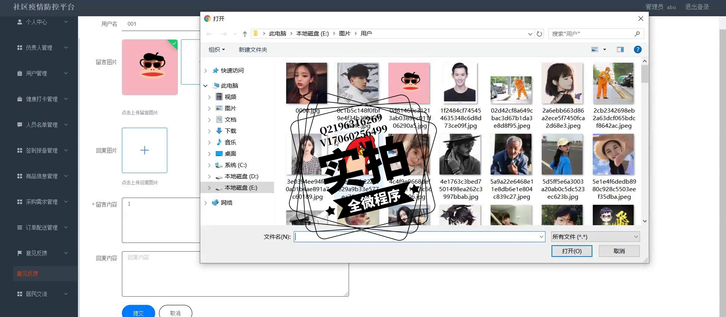Click the search magnifier icon in dialog
The height and width of the screenshot is (317, 726).
point(637,34)
